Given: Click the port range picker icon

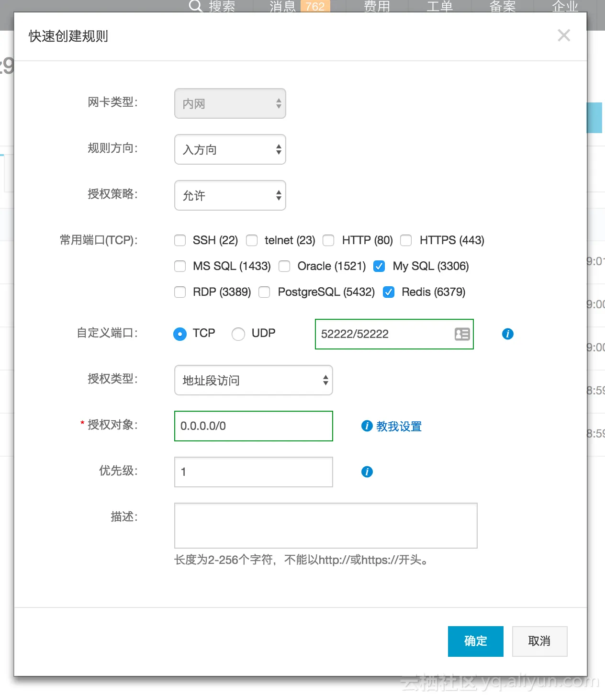Looking at the screenshot, I should click(462, 334).
